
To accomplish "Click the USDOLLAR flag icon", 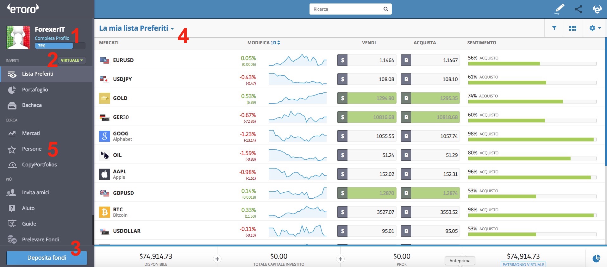I will (104, 231).
